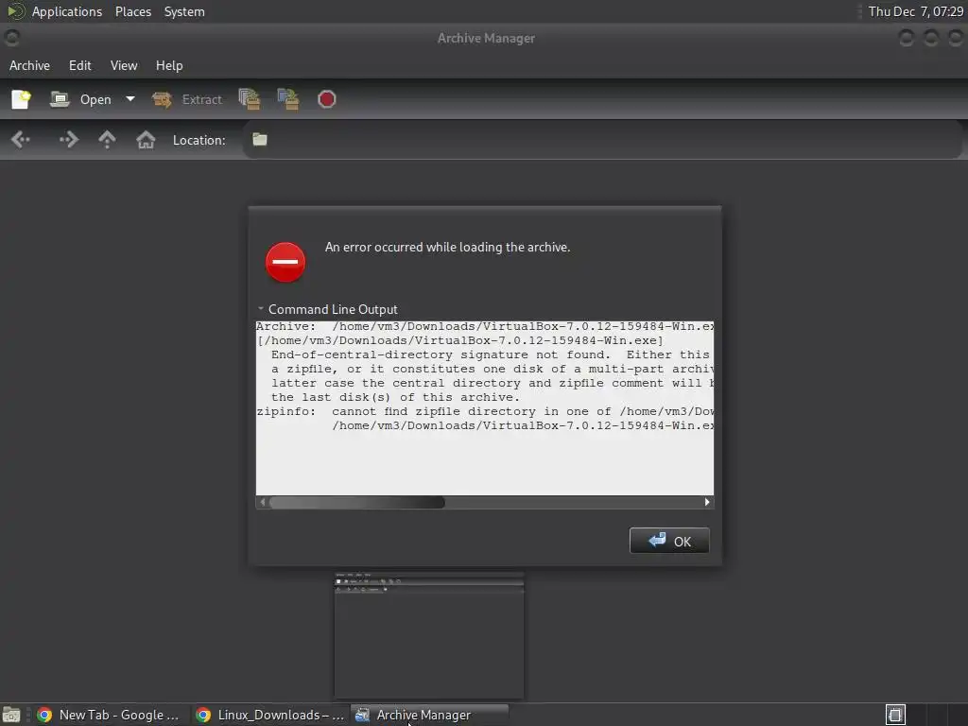Click the Add folder to archive icon
The width and height of the screenshot is (968, 726).
288,99
